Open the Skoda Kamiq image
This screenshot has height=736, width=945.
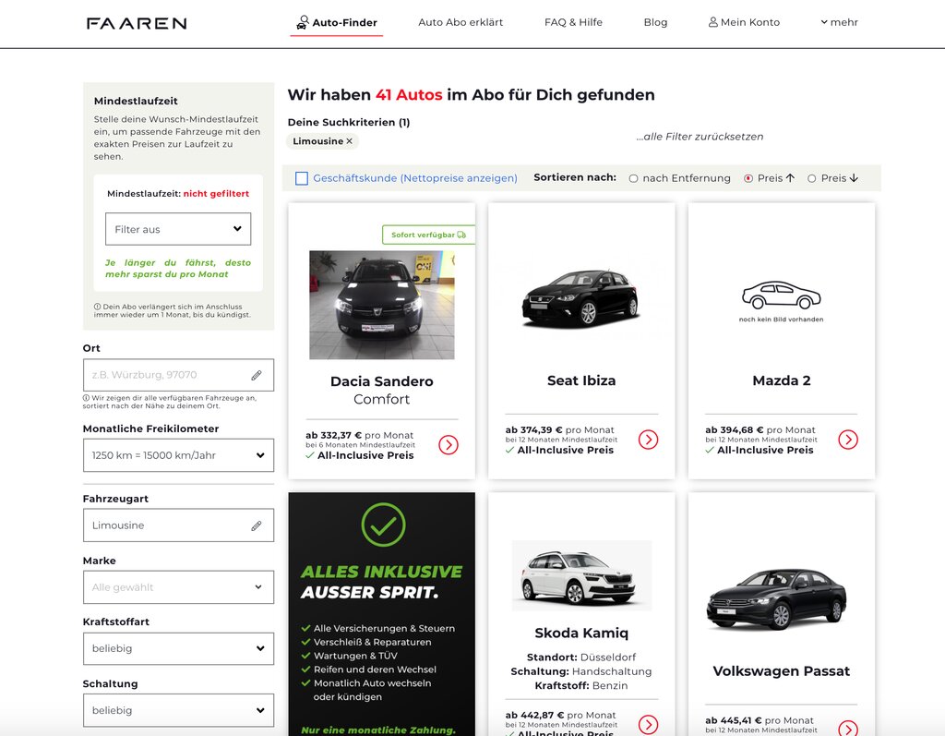581,575
